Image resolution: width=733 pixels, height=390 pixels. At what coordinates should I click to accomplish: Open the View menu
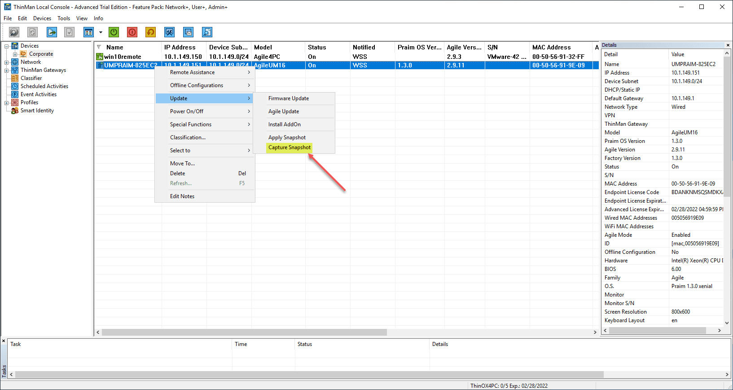point(82,18)
